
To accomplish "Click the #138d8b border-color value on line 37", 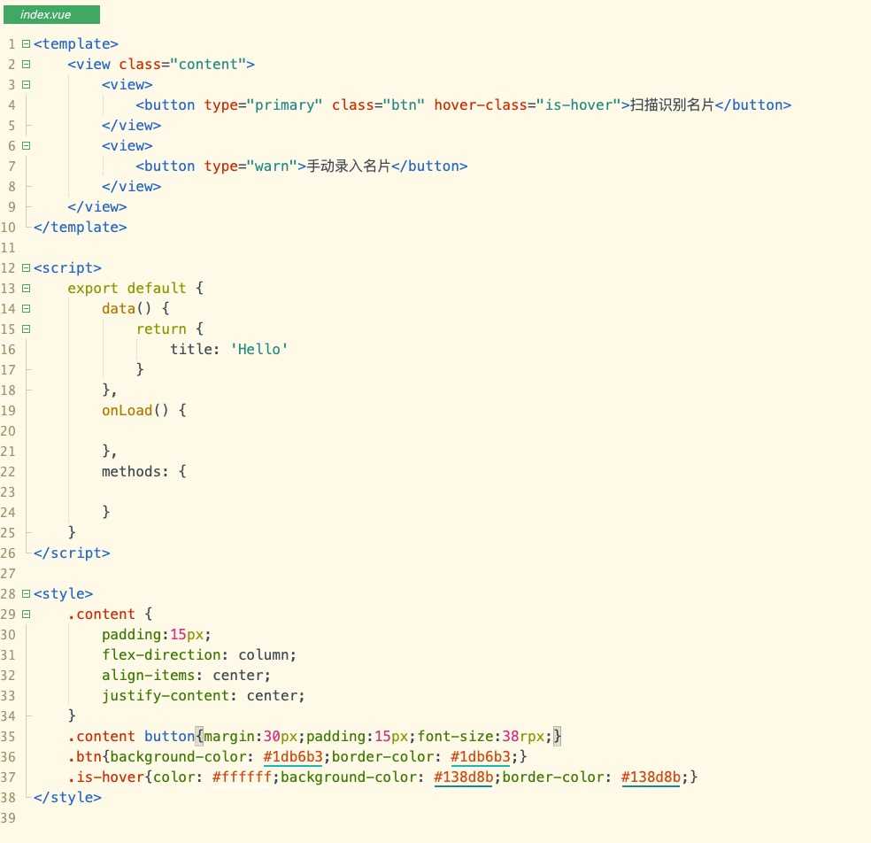I will tap(651, 777).
